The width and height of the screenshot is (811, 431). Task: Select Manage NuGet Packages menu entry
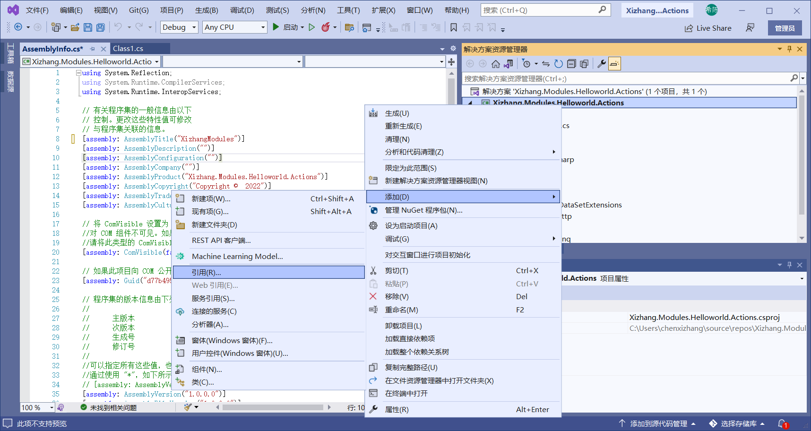463,210
